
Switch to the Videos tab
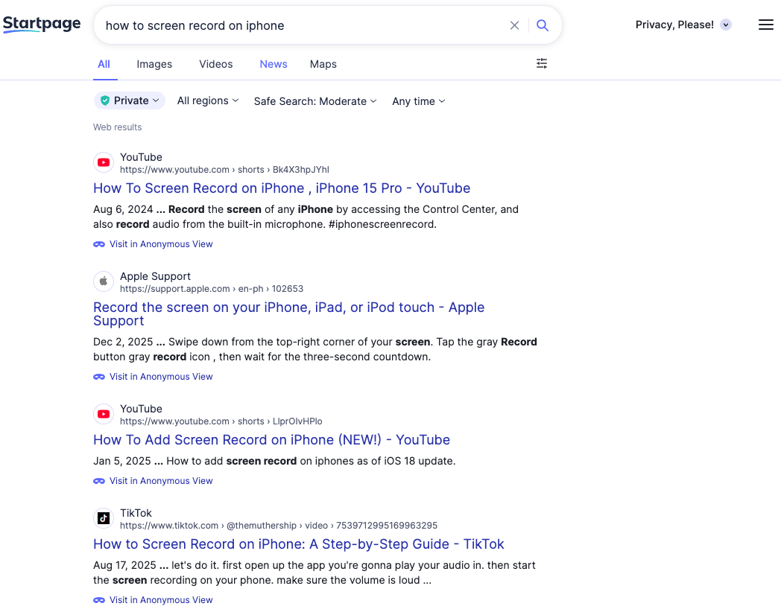click(x=215, y=64)
